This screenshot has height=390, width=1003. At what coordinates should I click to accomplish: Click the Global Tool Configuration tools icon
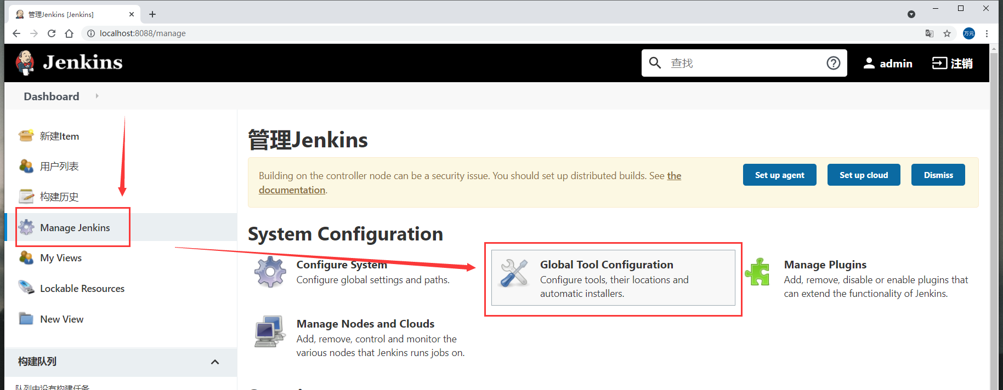[x=514, y=273]
